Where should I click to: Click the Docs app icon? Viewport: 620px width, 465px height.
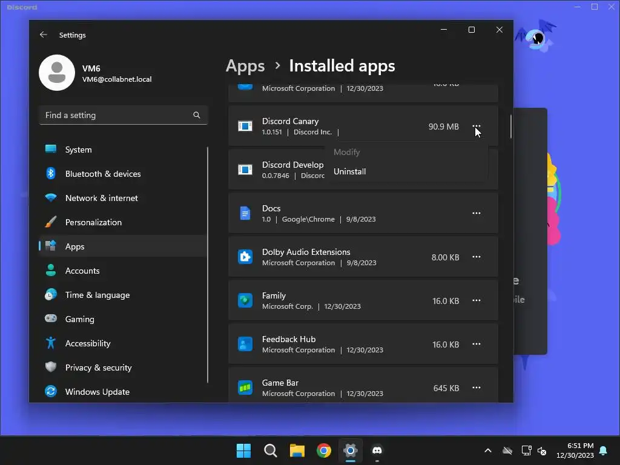(245, 214)
